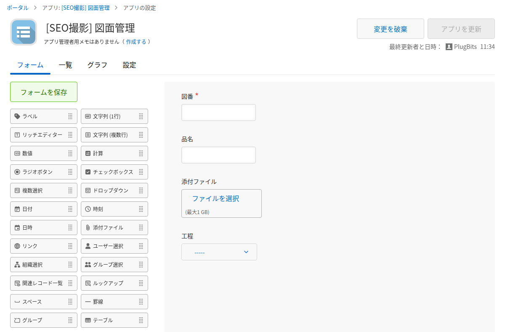Open the [SEO撮影] 図面管理 breadcrumb link
The image size is (505, 332).
[85, 8]
